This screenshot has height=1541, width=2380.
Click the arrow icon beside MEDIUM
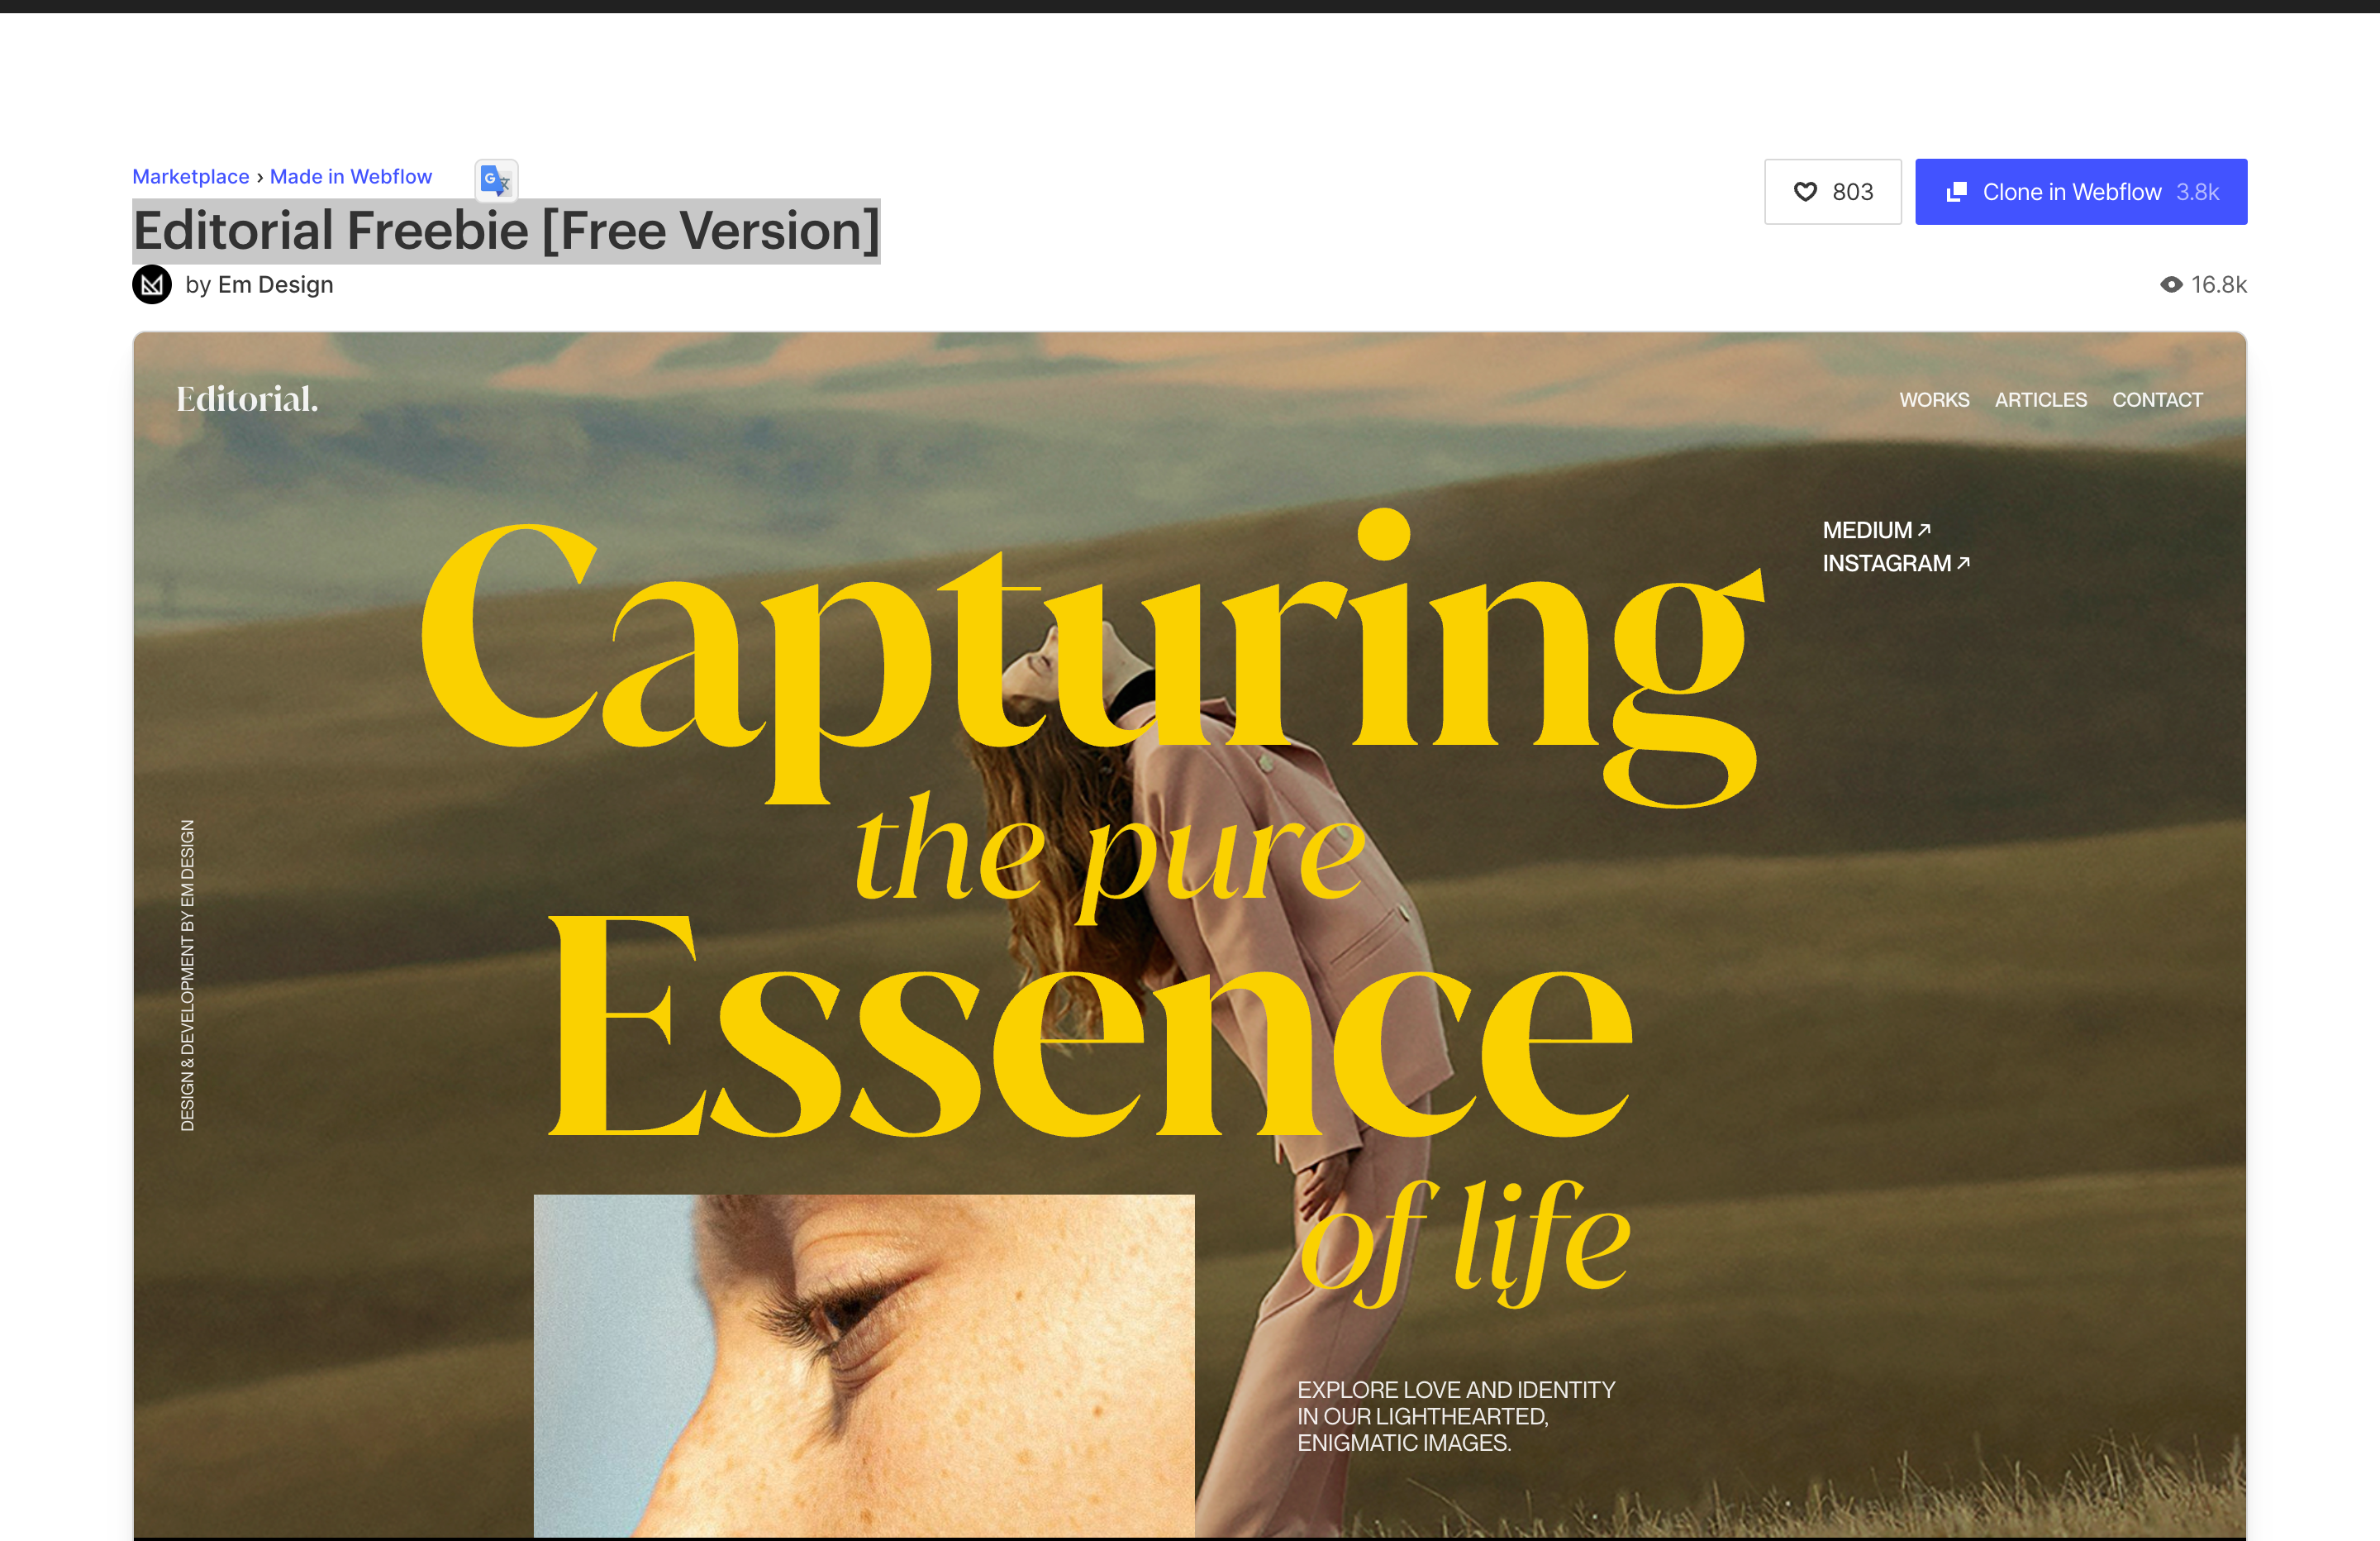point(1924,529)
